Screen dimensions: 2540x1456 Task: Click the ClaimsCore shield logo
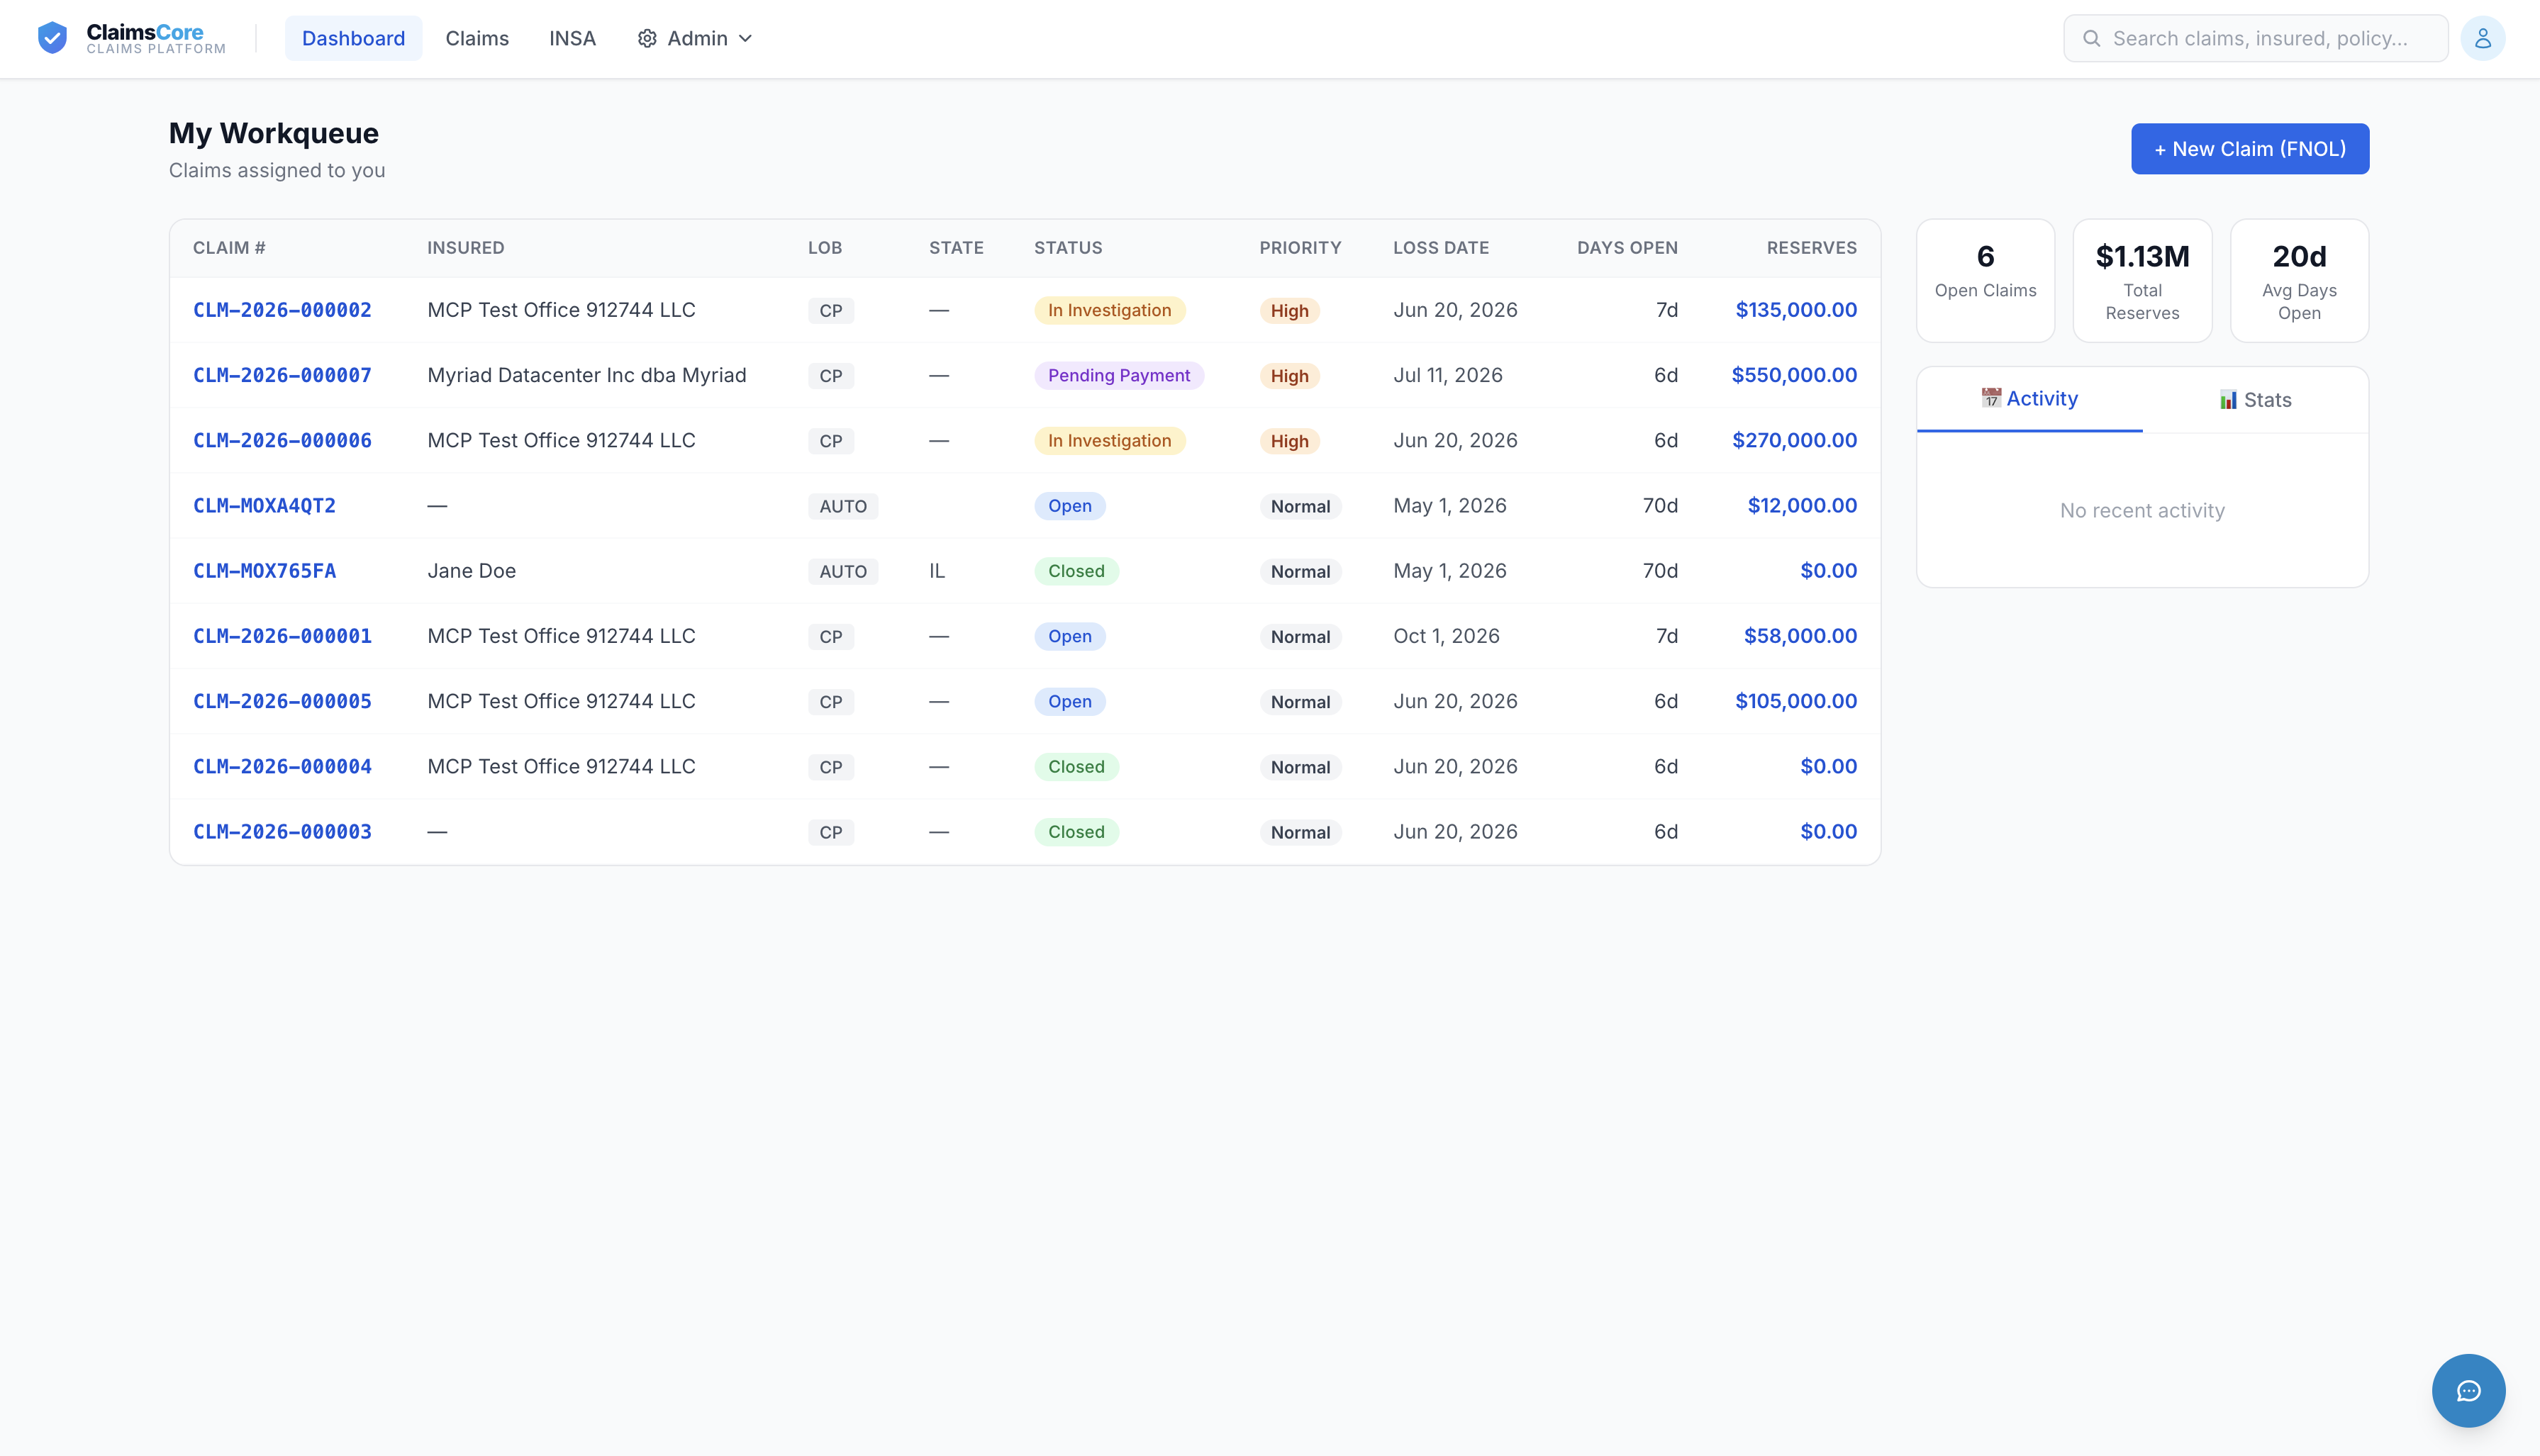52,38
